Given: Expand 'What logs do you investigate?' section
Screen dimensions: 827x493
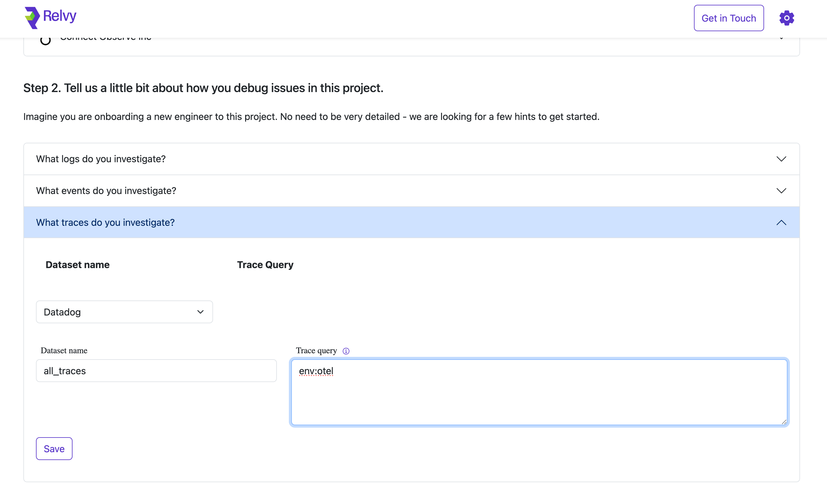Looking at the screenshot, I should pos(101,159).
